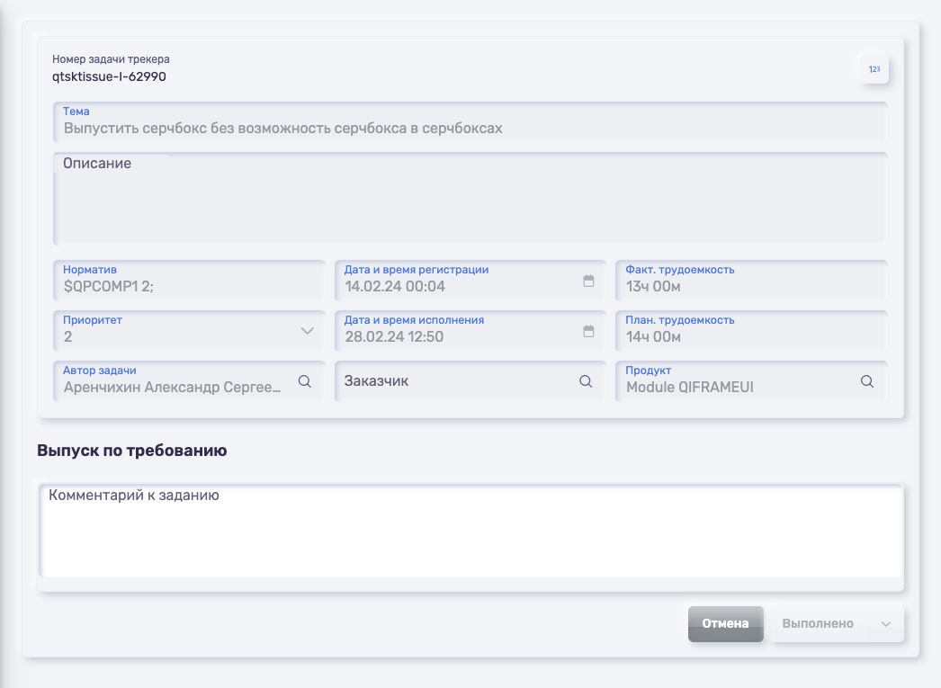Click search icon in Автор задачи field

pos(305,381)
